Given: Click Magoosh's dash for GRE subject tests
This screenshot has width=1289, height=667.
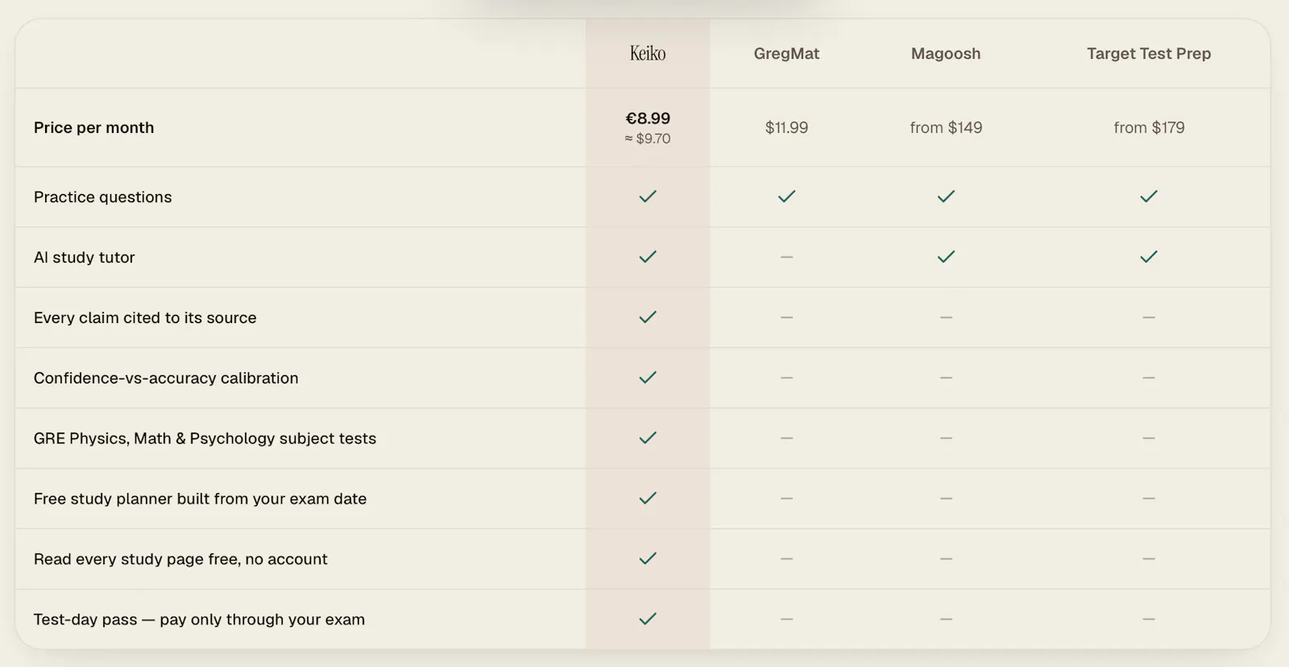Looking at the screenshot, I should 946,438.
